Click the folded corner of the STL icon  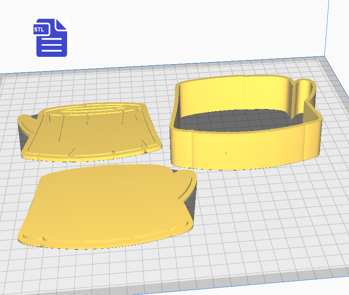(x=61, y=25)
